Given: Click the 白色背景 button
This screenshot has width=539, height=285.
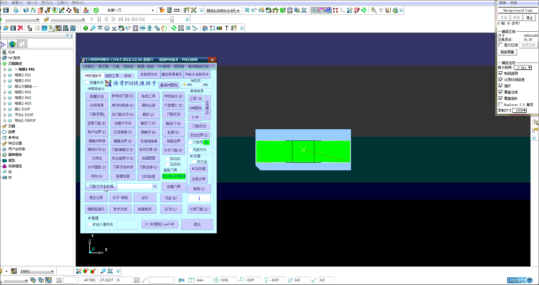Looking at the screenshot, I should [97, 105].
